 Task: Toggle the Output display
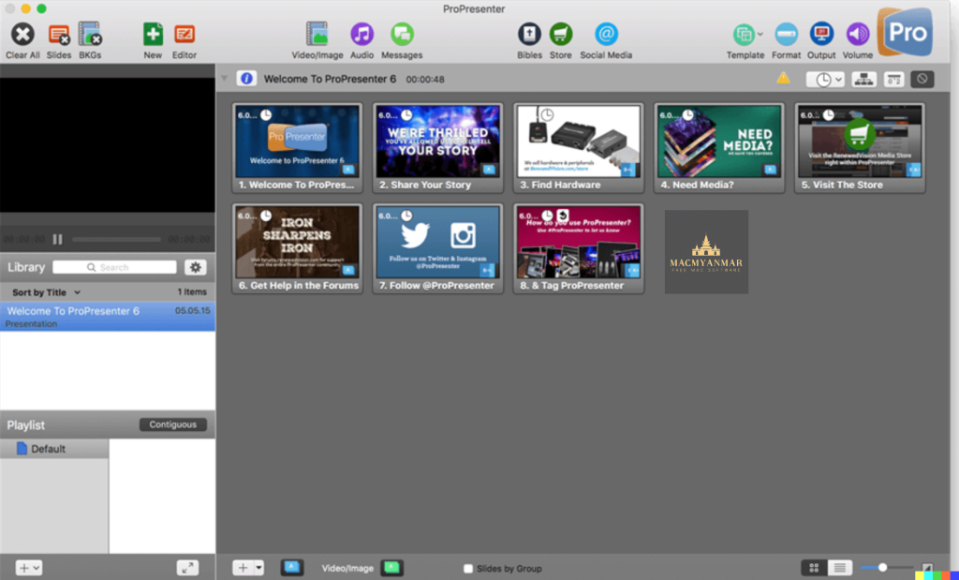click(821, 35)
